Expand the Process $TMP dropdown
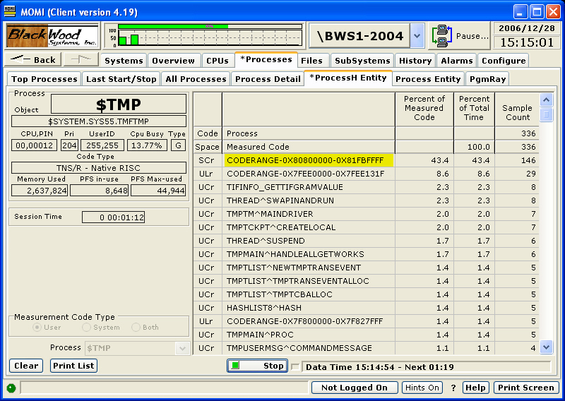The image size is (565, 401). click(182, 348)
